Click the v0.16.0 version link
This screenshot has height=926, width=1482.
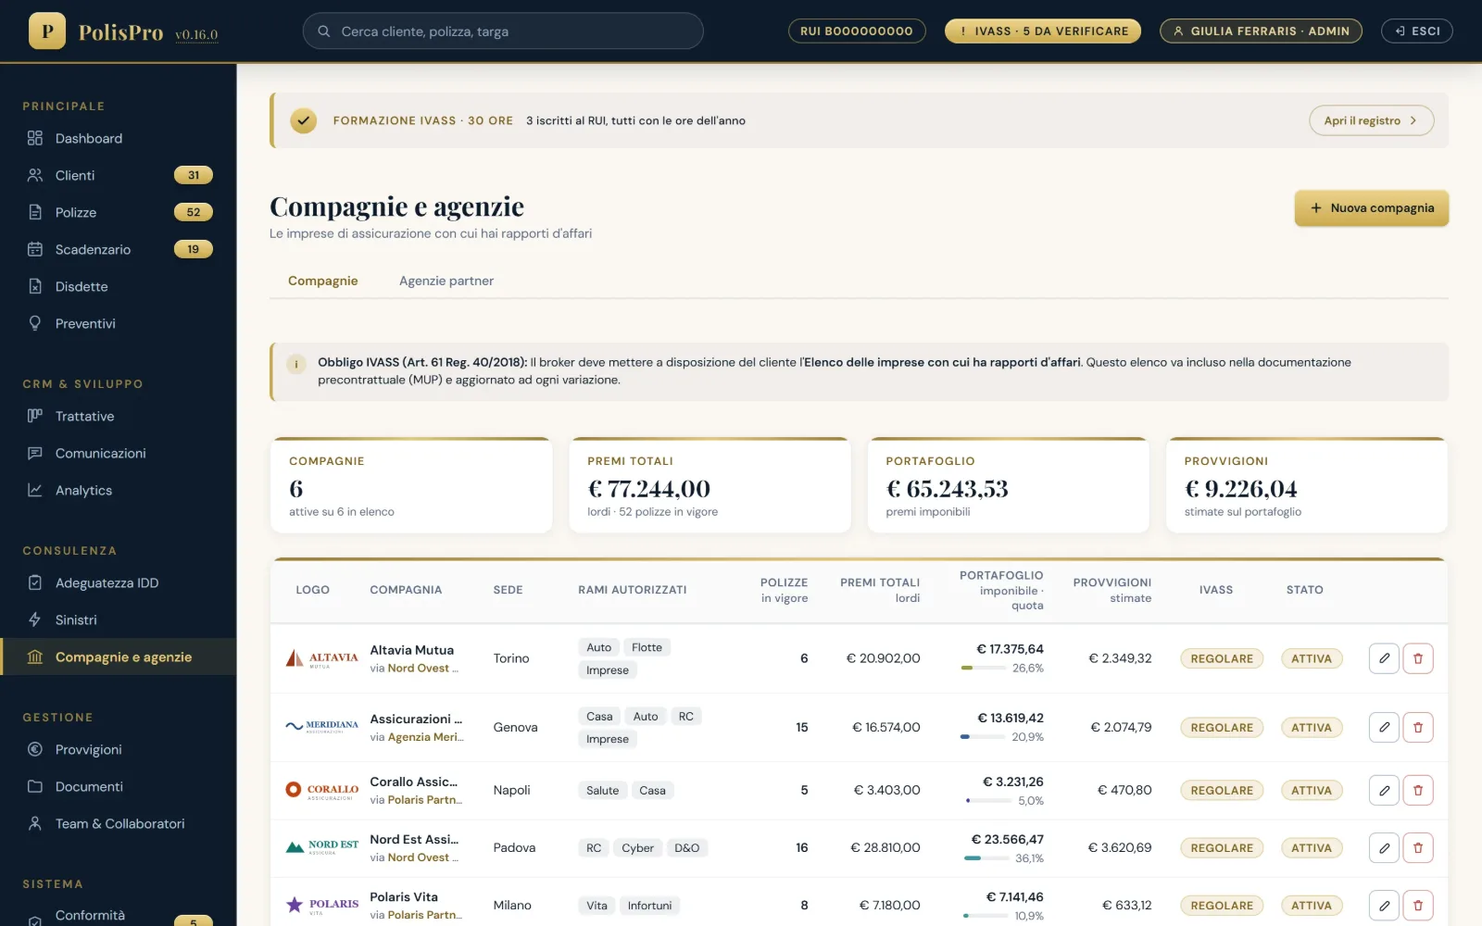click(x=196, y=35)
